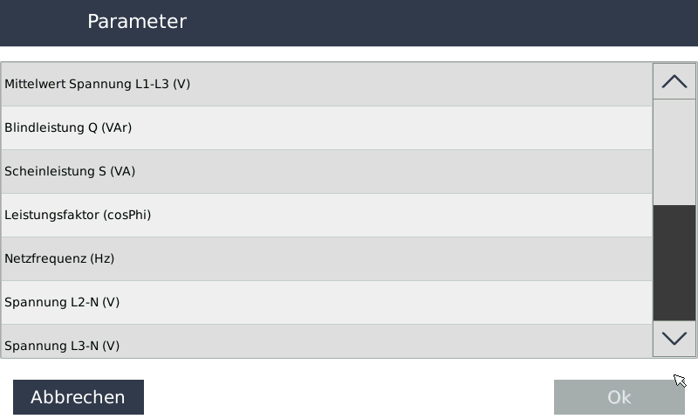This screenshot has width=698, height=419.
Task: Choose the apparent power S list item
Action: 326,172
